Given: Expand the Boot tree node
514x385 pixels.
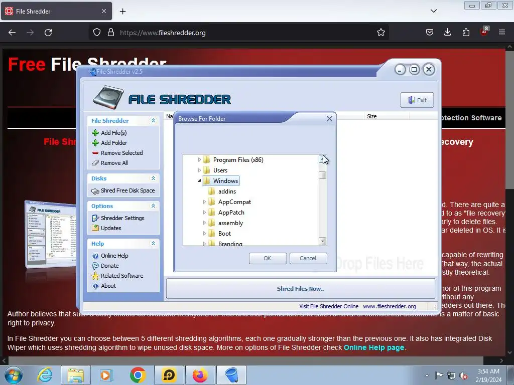Looking at the screenshot, I should (x=205, y=234).
